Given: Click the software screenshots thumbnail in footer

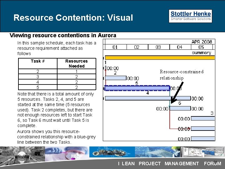Looking at the screenshot, I should click(202, 152).
